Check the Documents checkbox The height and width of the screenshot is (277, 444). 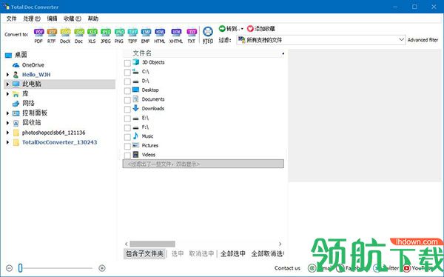tap(127, 100)
